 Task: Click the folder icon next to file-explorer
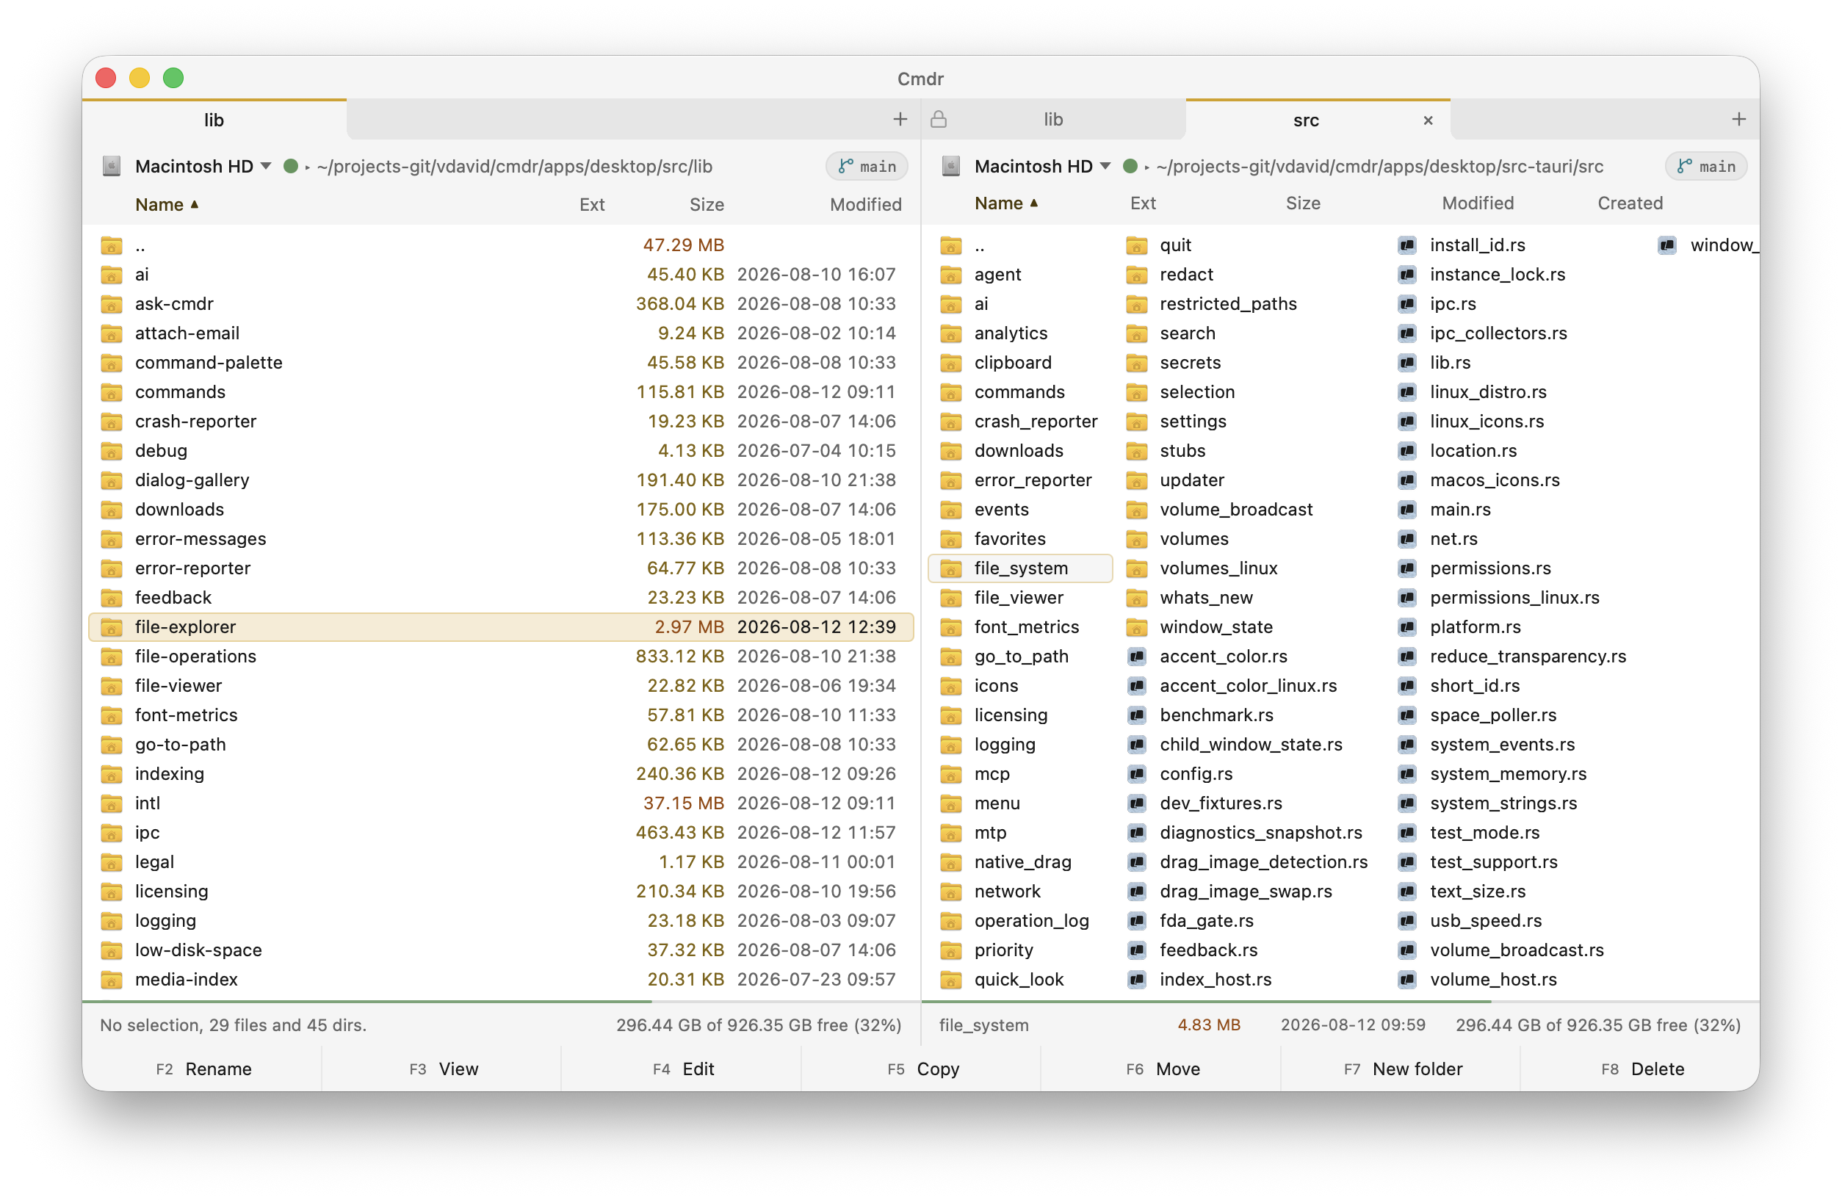coord(112,626)
